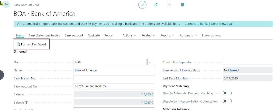
Task: Expand the Actions menu
Action: [129, 35]
